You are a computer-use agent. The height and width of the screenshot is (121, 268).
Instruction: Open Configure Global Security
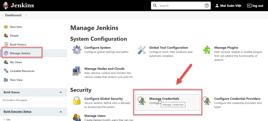104,99
